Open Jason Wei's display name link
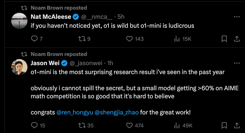This screenshot has height=133, width=245. coord(45,63)
